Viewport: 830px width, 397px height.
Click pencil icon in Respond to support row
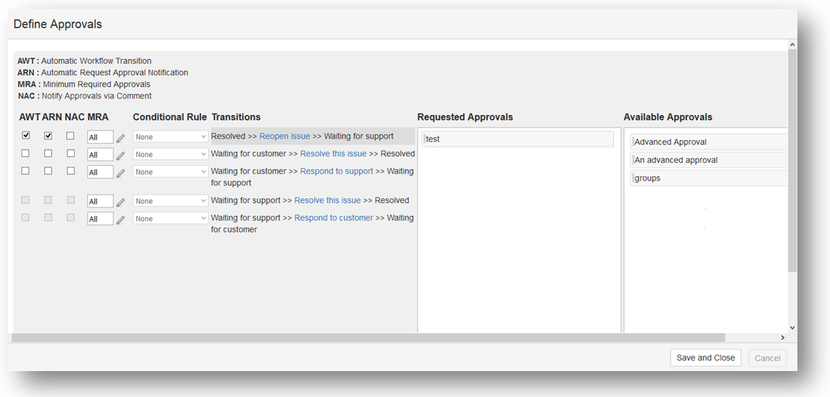[120, 173]
